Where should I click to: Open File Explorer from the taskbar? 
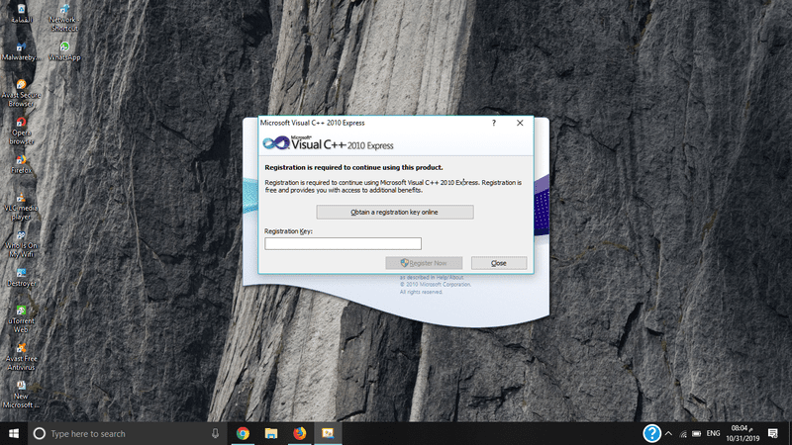pos(271,433)
